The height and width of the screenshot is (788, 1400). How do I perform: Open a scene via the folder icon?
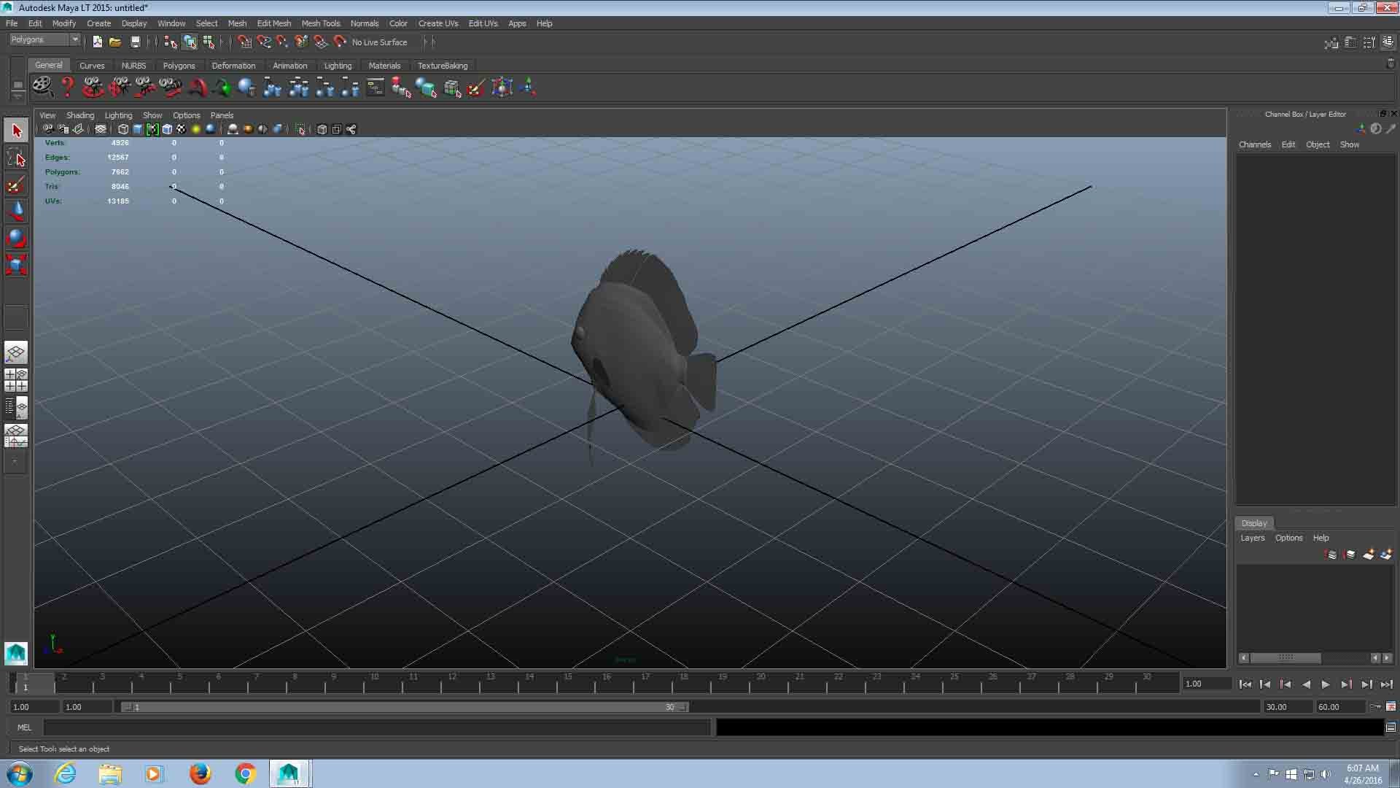tap(115, 42)
